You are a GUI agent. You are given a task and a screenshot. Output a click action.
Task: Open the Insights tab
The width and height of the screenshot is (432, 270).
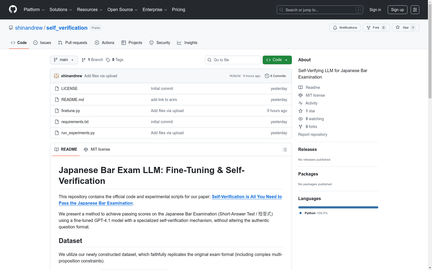click(x=187, y=43)
